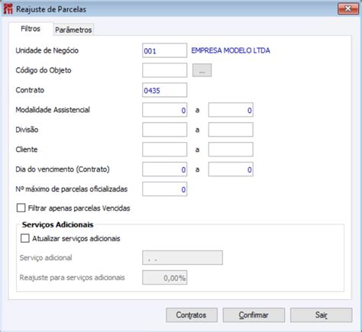The image size is (362, 332).
Task: Click the Modalidade Assistencial label
Action: tap(53, 110)
